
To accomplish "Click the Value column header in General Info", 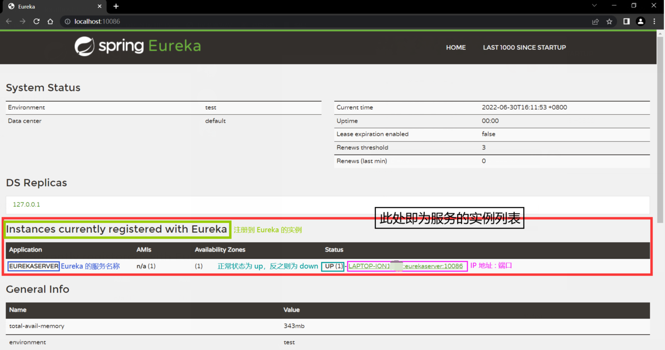I will pyautogui.click(x=291, y=310).
